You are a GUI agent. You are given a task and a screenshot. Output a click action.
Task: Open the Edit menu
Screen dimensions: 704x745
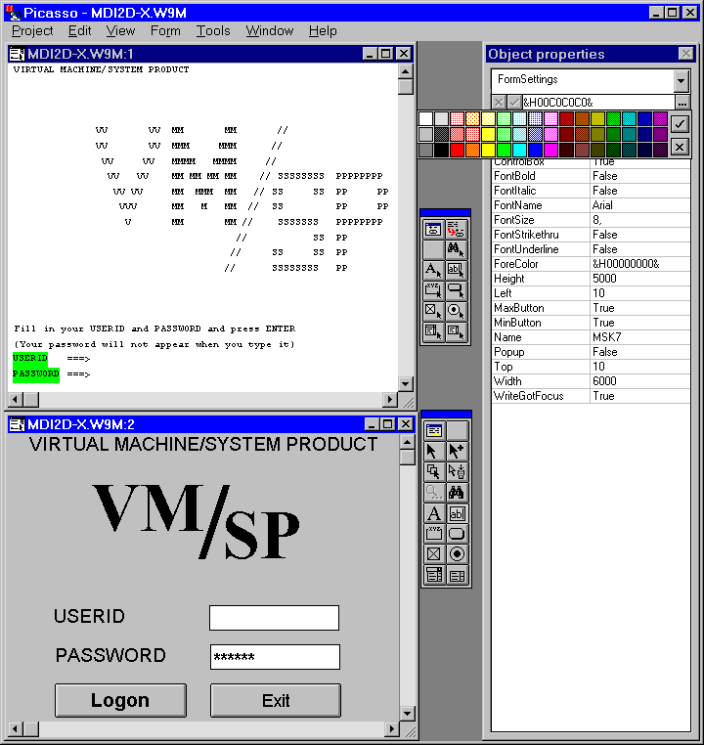click(79, 31)
